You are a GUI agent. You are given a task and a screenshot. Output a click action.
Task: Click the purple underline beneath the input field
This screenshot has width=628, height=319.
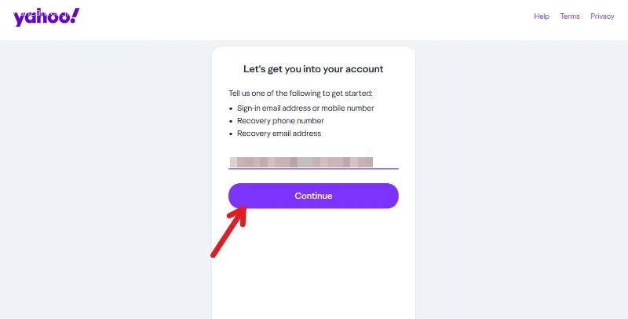pos(313,169)
